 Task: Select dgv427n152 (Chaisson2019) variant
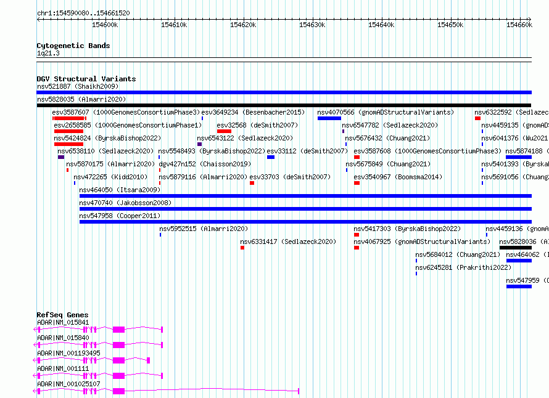[205, 164]
